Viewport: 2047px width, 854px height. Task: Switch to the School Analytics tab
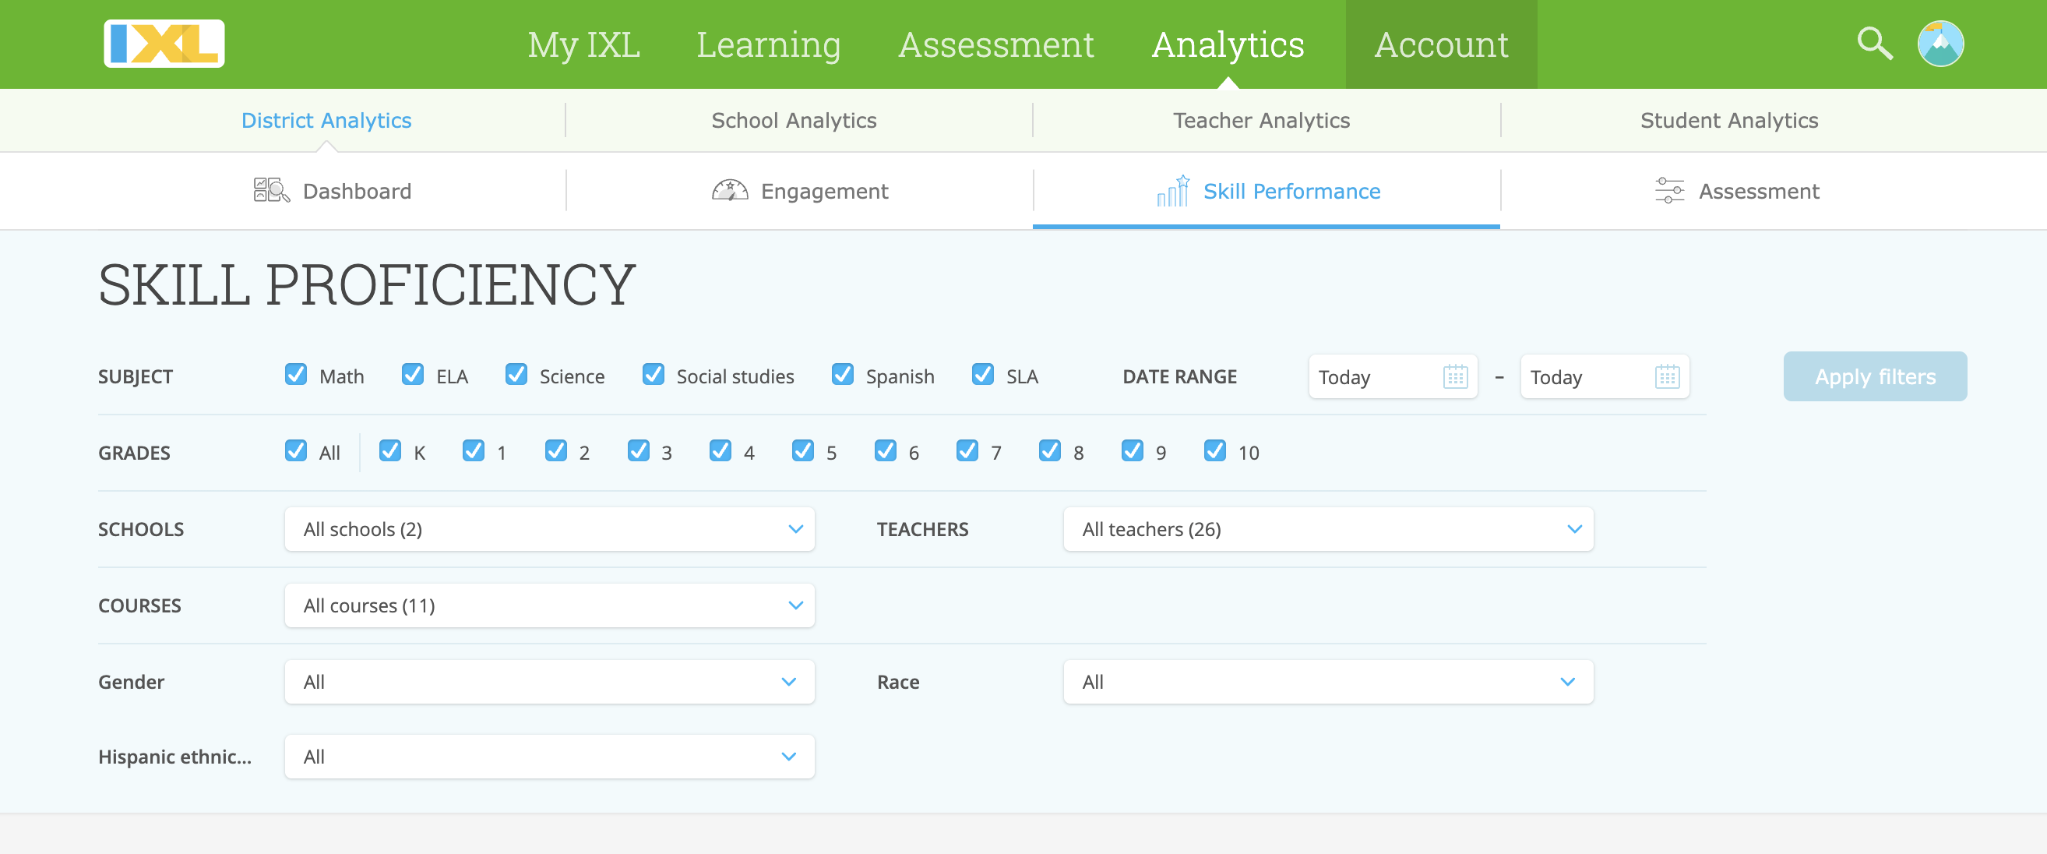click(793, 120)
